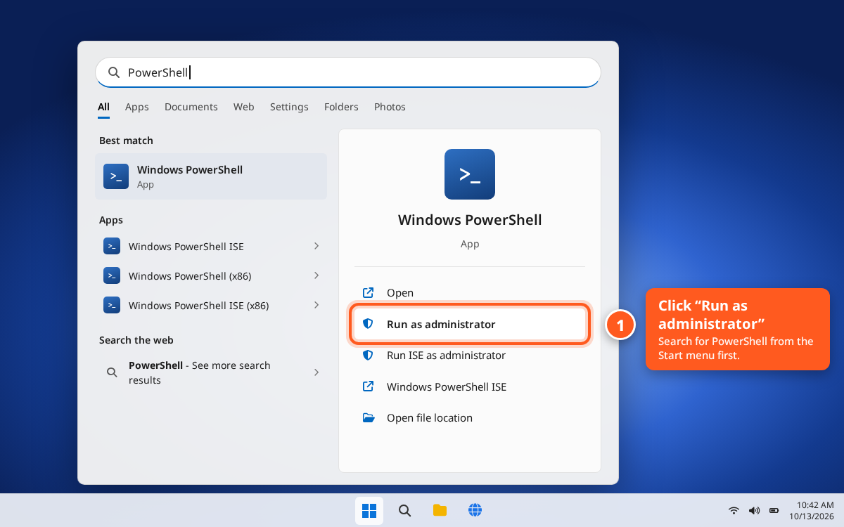The width and height of the screenshot is (844, 527).
Task: Open File Explorer from the taskbar
Action: click(x=440, y=511)
